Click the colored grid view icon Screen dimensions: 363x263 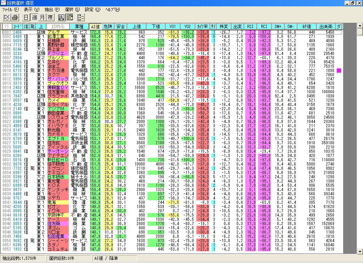coord(70,17)
